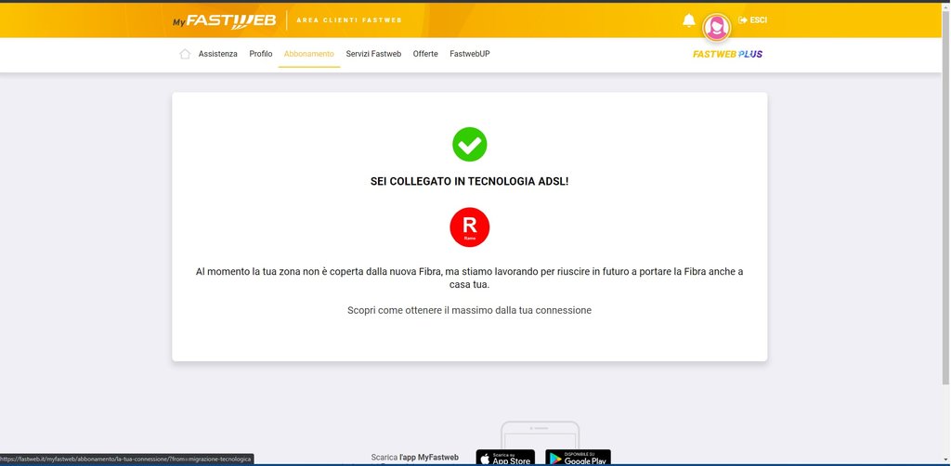Click the 'Scarica l'app MyFastweb' text
The image size is (951, 466).
[415, 458]
